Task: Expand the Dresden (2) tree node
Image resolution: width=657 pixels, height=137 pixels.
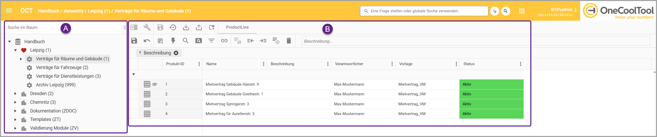Action: click(15, 94)
